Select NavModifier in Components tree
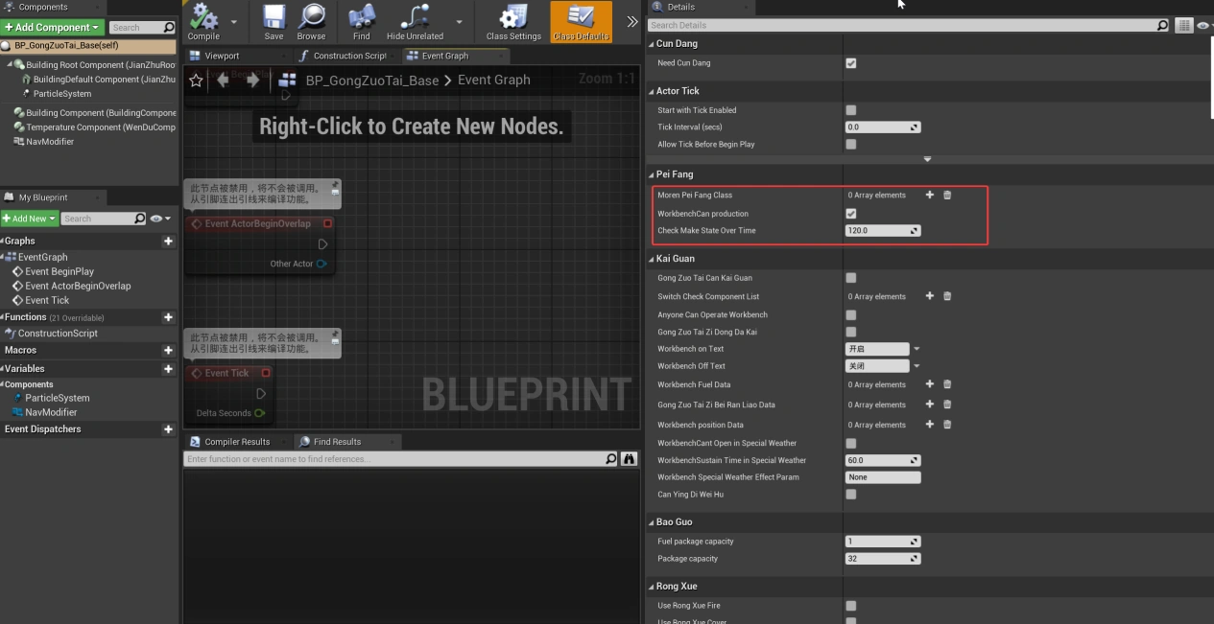The width and height of the screenshot is (1214, 624). [49, 142]
